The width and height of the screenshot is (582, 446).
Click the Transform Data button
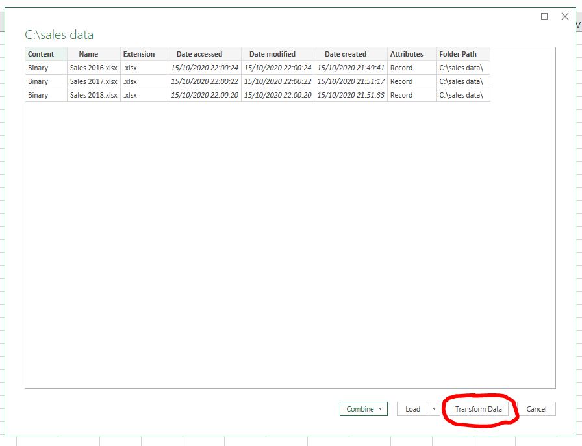coord(478,409)
